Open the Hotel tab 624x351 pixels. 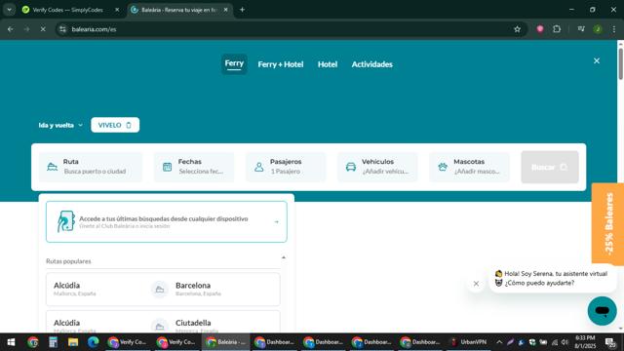coord(328,64)
